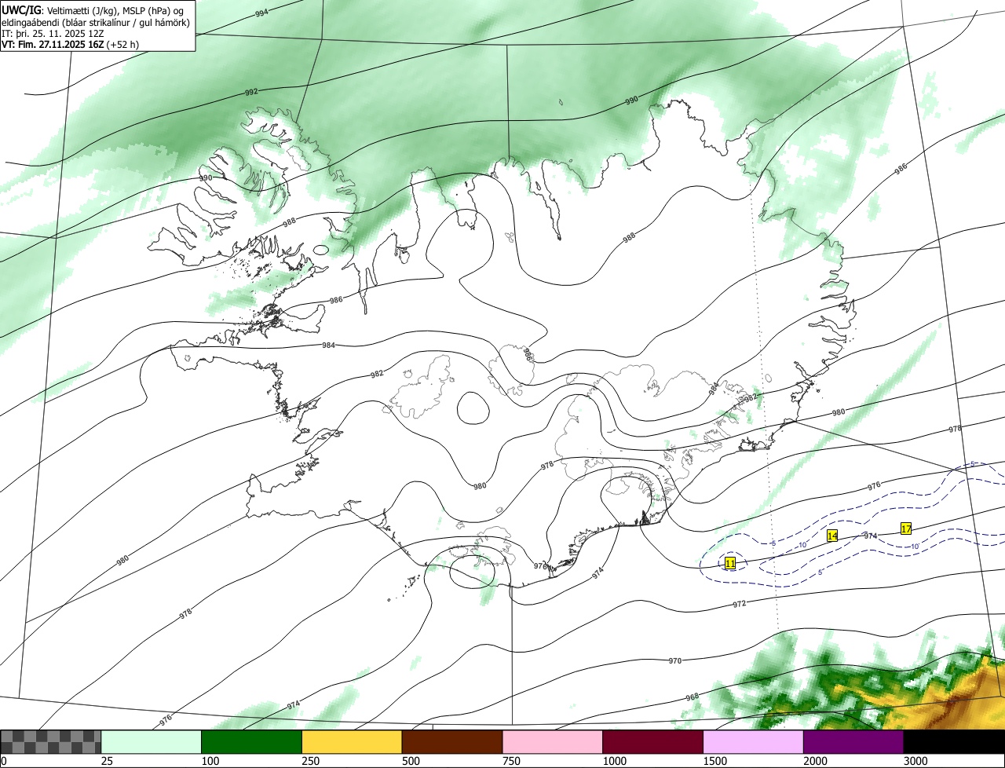Select the light green 25–100 legend swatch
Image resolution: width=1005 pixels, height=768 pixels.
coord(152,742)
